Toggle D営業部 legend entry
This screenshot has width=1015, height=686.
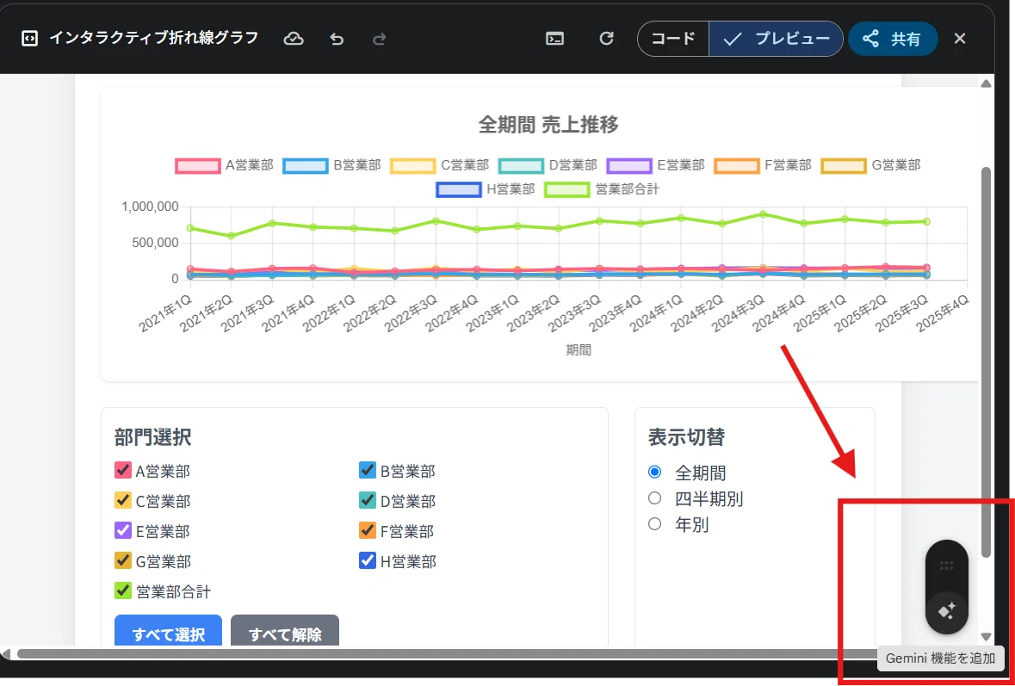pos(548,165)
